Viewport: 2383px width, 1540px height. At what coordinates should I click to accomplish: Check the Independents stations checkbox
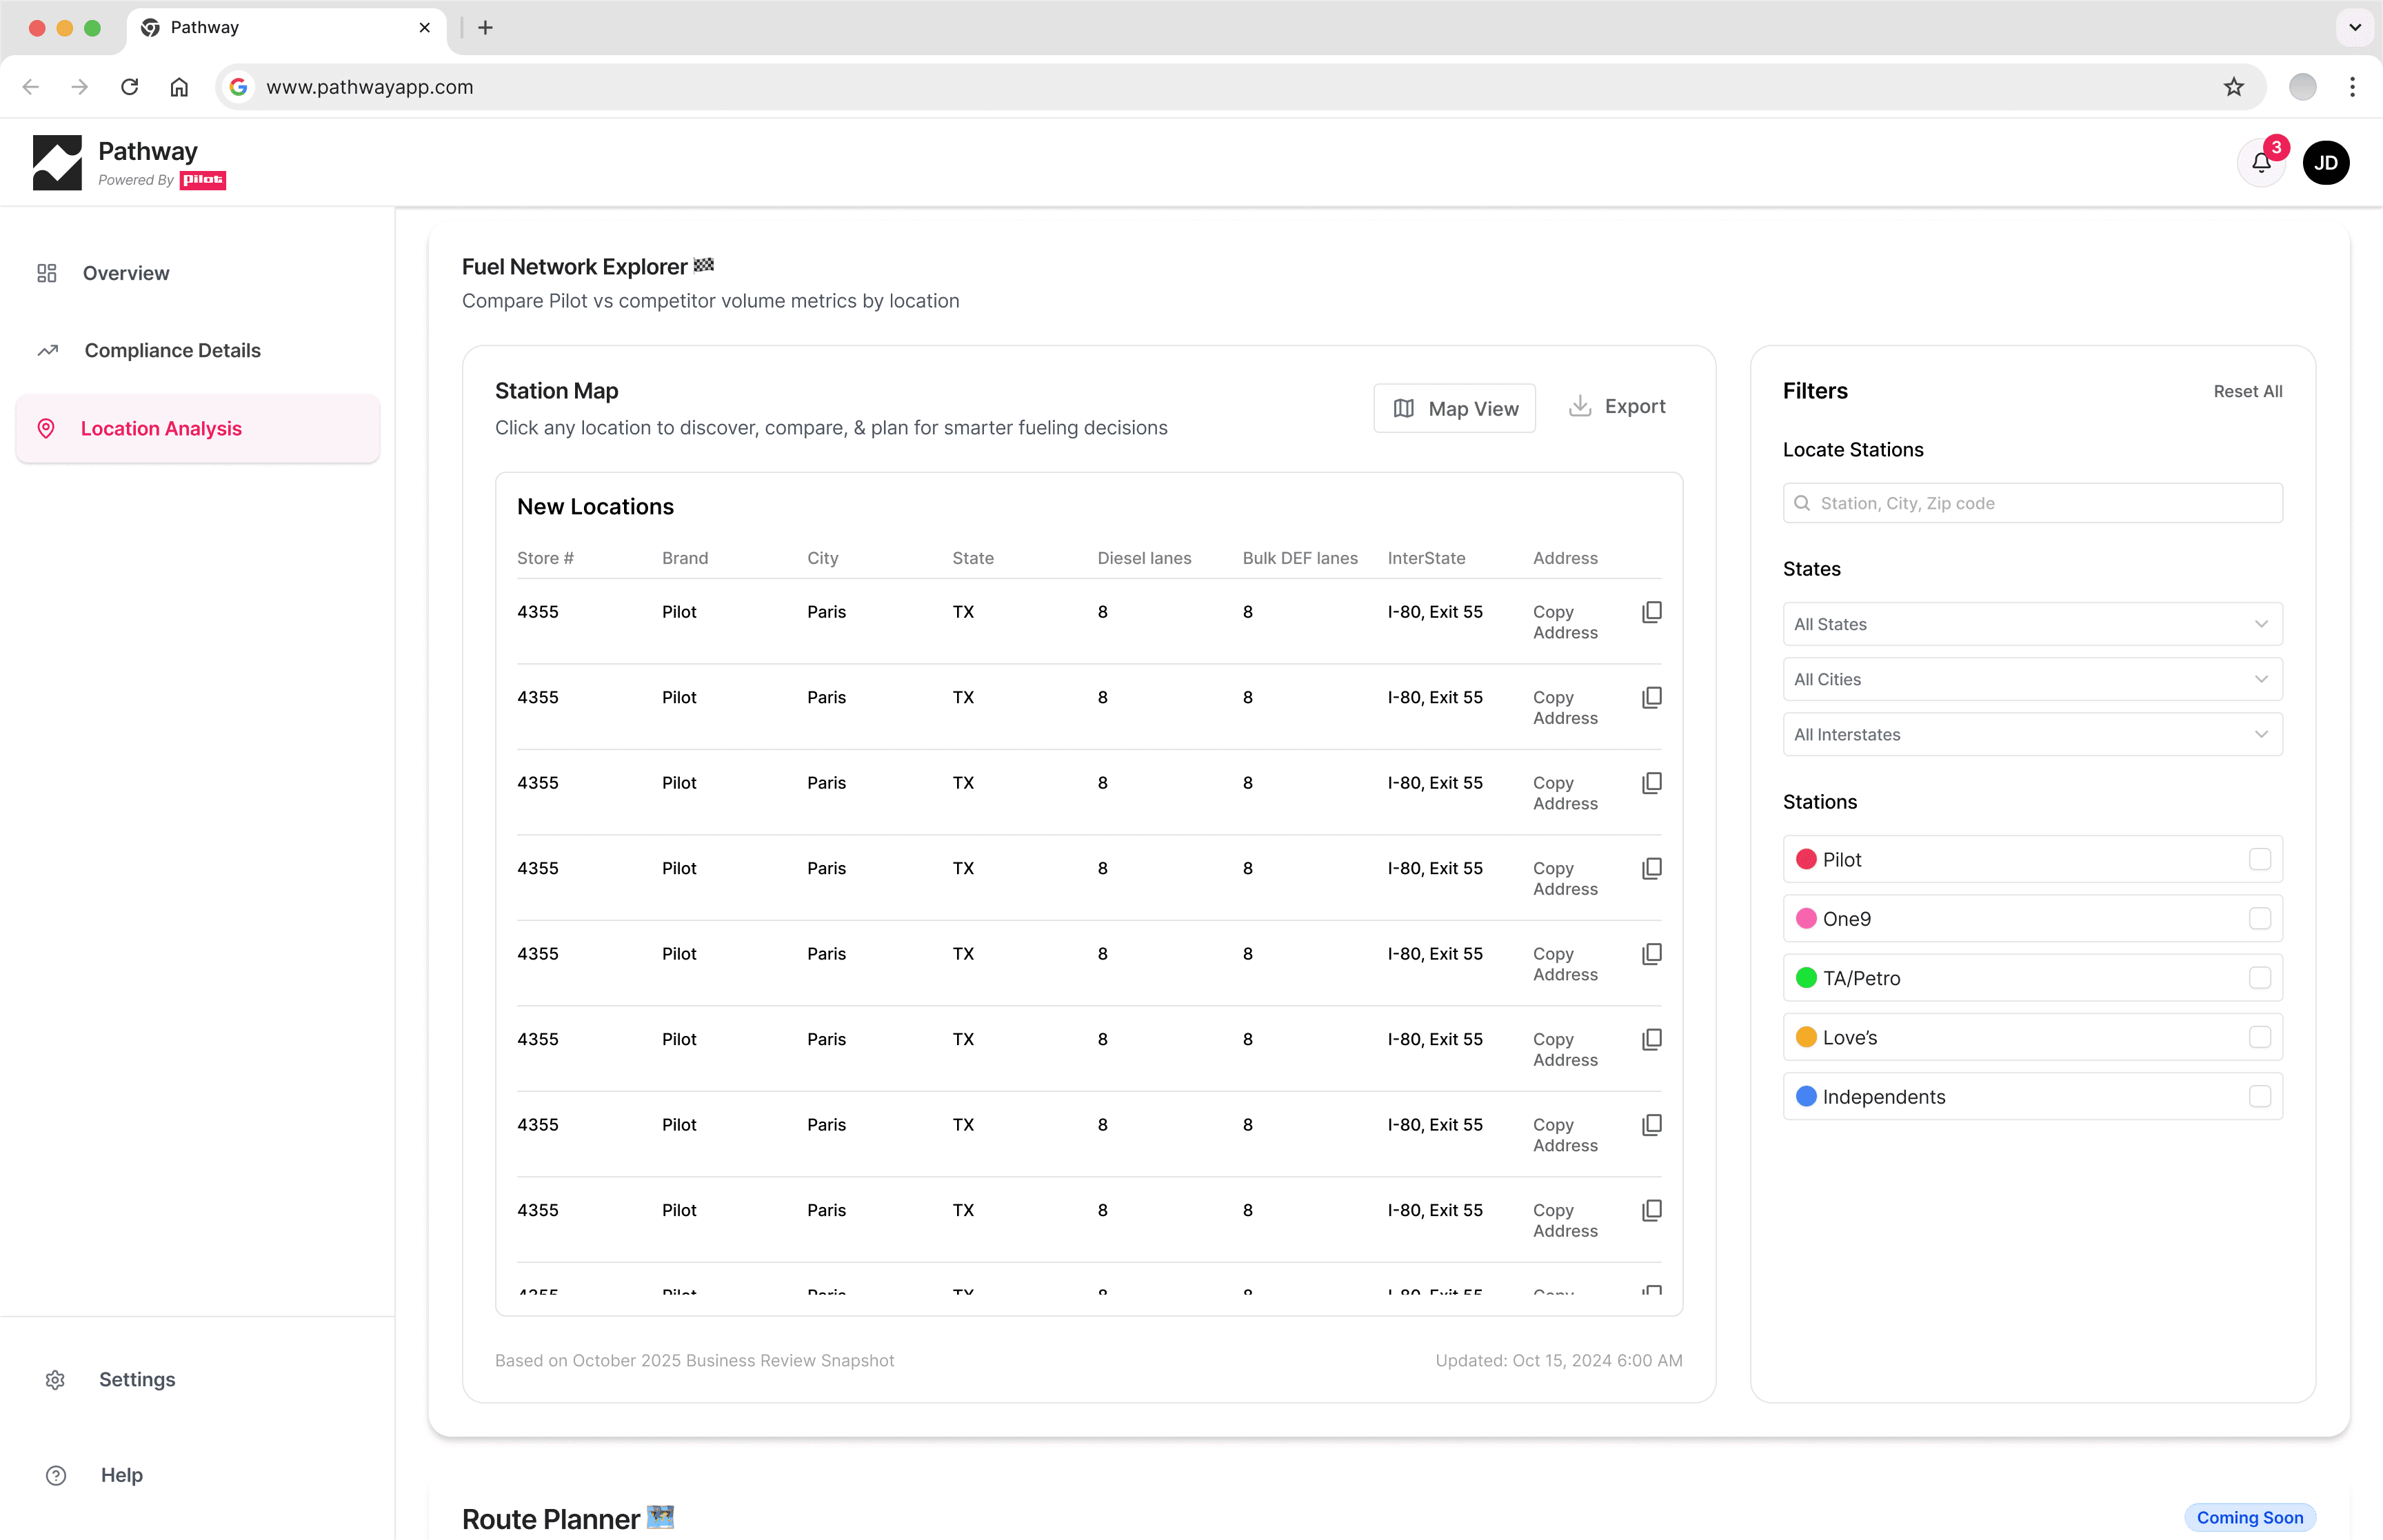pos(2259,1096)
